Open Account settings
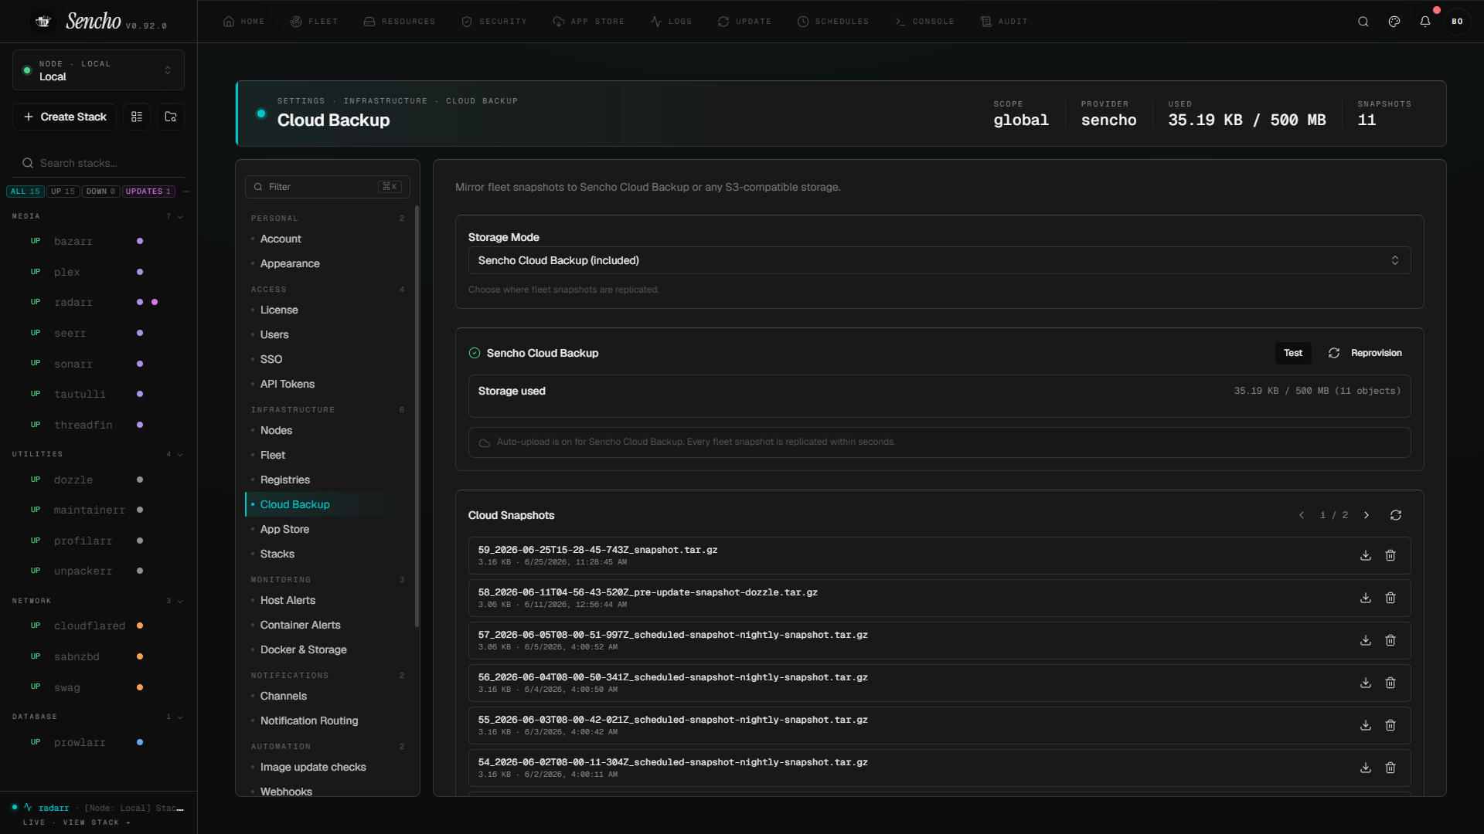The image size is (1484, 834). click(x=281, y=239)
